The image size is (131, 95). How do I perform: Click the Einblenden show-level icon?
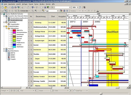[19, 11]
